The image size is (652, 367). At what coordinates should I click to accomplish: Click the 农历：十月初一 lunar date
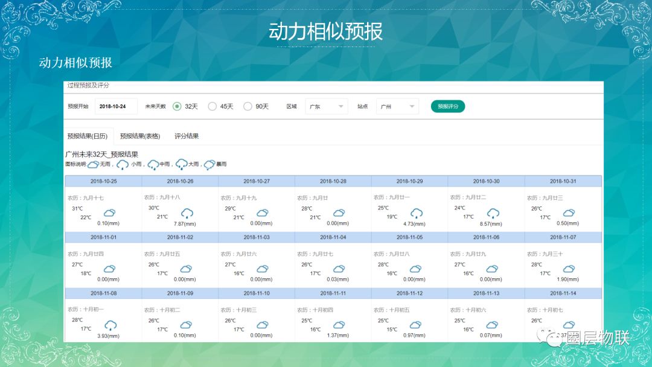pyautogui.click(x=86, y=310)
